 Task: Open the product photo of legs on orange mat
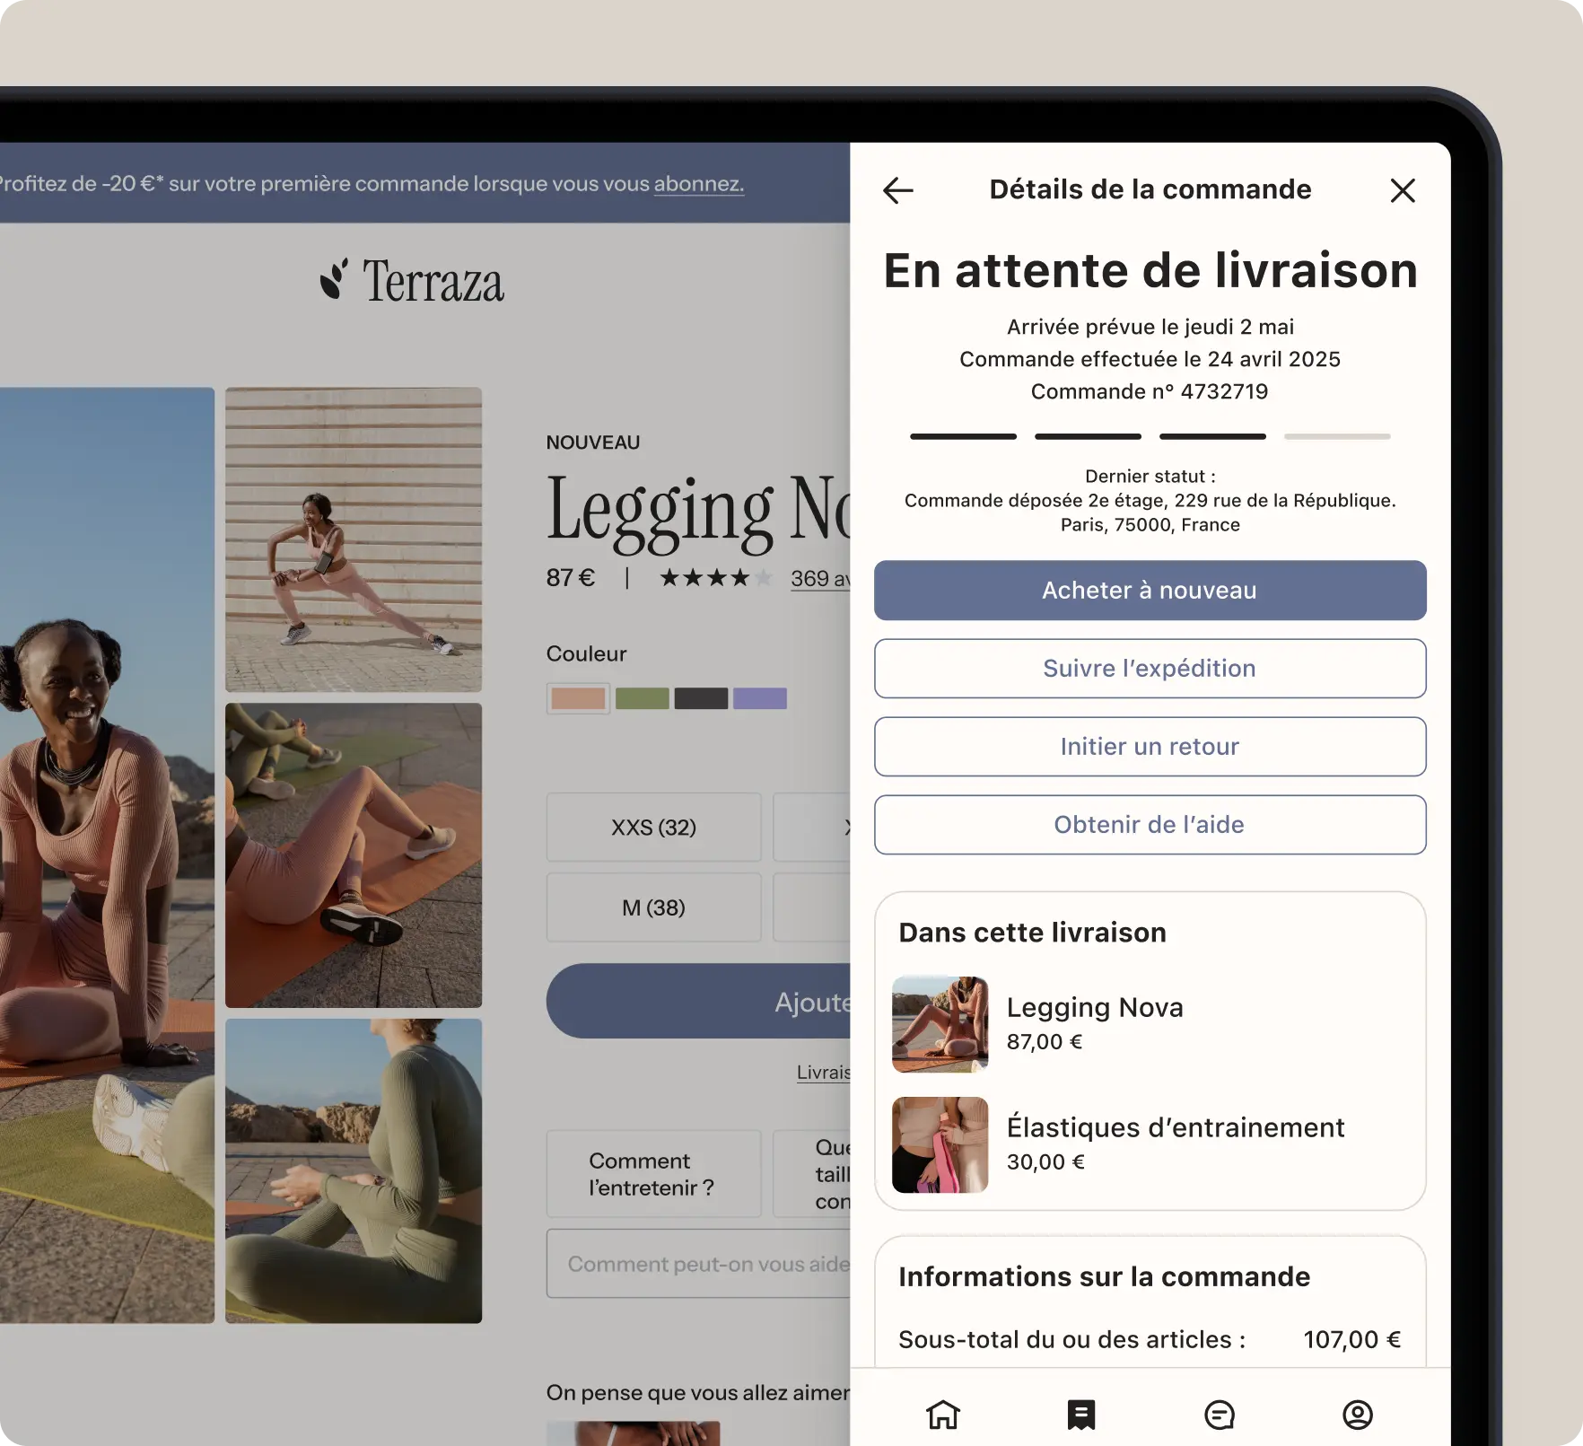tap(354, 855)
